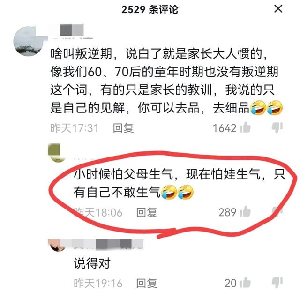
Task: Reply to the comment posted 昨天17:31
Action: [123, 128]
